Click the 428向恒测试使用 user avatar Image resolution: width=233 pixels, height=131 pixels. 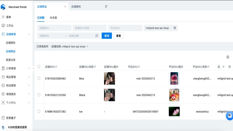tap(3, 127)
